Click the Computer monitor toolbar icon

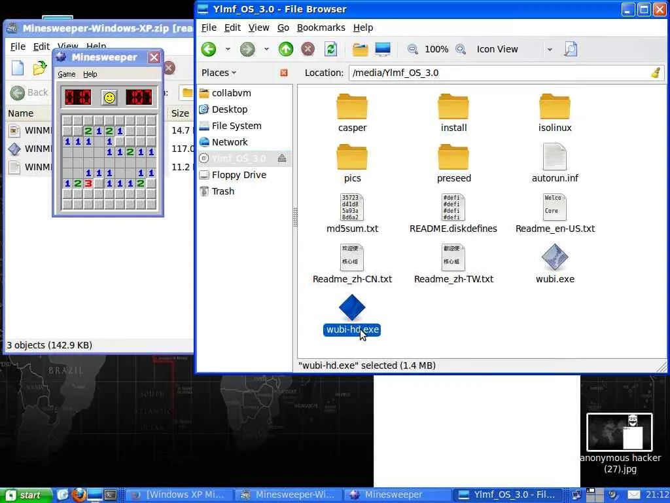tap(382, 49)
